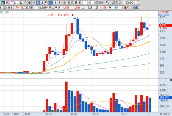The image size is (172, 116).
Task: Open the calendar date picker icon
Action: 138,3
